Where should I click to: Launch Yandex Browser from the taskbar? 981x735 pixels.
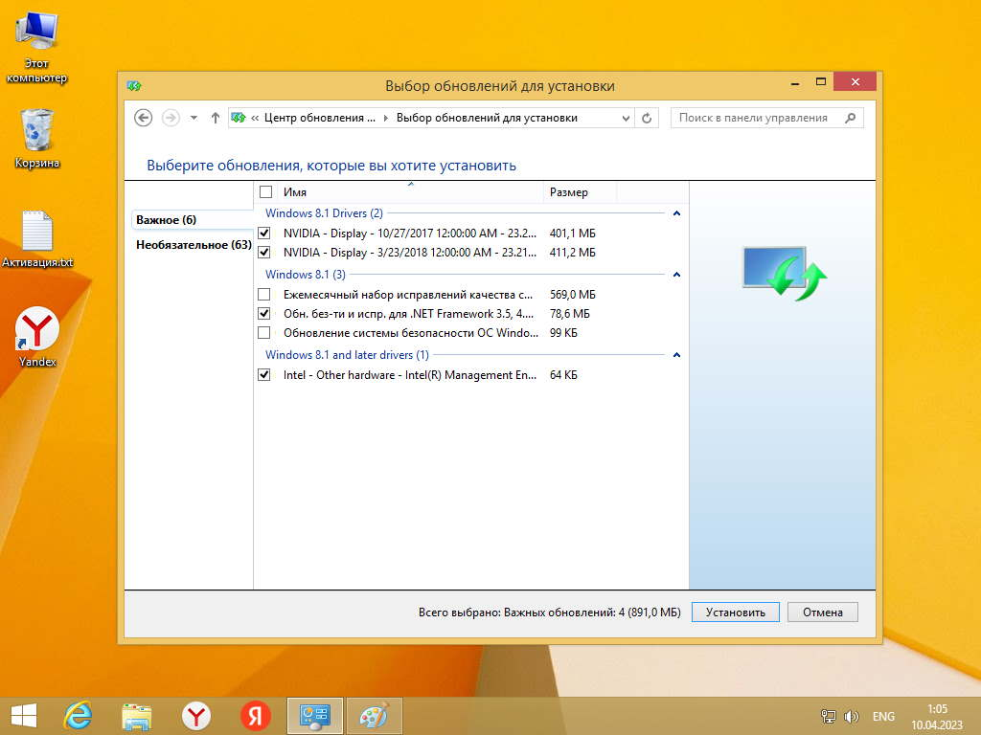(x=195, y=715)
